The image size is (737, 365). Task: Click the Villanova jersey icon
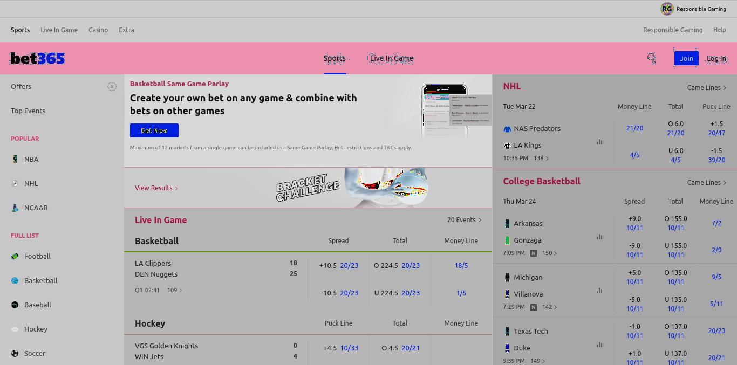(x=507, y=294)
